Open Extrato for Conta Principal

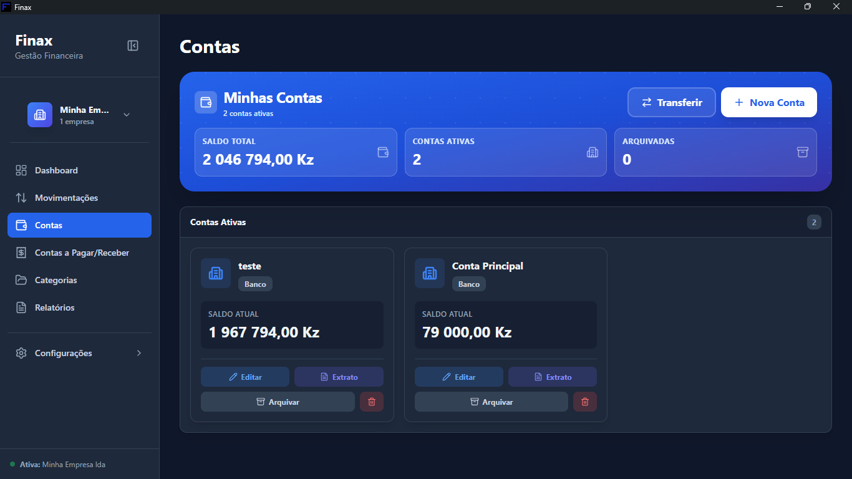[553, 377]
